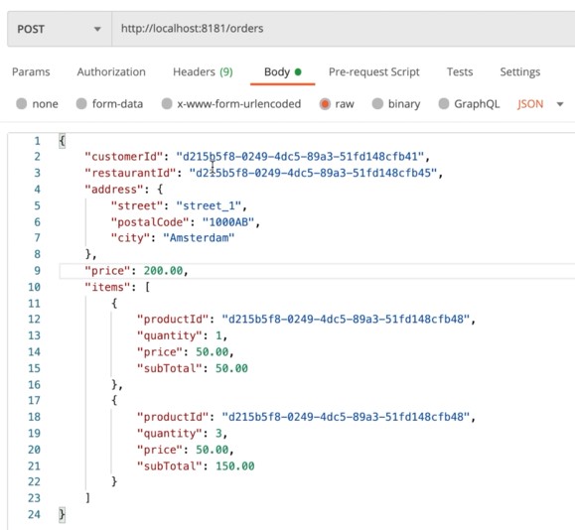This screenshot has width=575, height=530.
Task: Select the Body tab
Action: pos(282,71)
